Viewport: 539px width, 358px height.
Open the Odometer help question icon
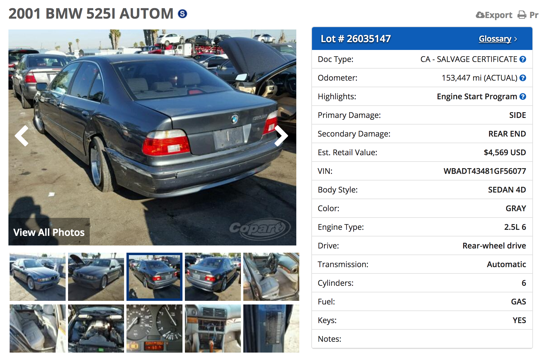pos(523,78)
